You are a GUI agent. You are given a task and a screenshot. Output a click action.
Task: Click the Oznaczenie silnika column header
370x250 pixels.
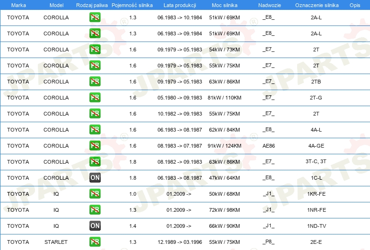click(317, 5)
